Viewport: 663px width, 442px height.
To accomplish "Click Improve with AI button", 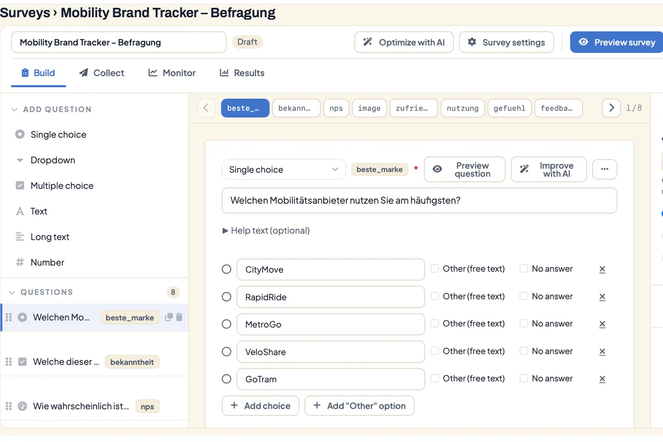I will [549, 170].
